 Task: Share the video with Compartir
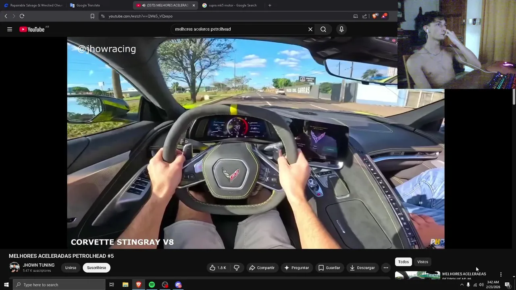(262, 267)
